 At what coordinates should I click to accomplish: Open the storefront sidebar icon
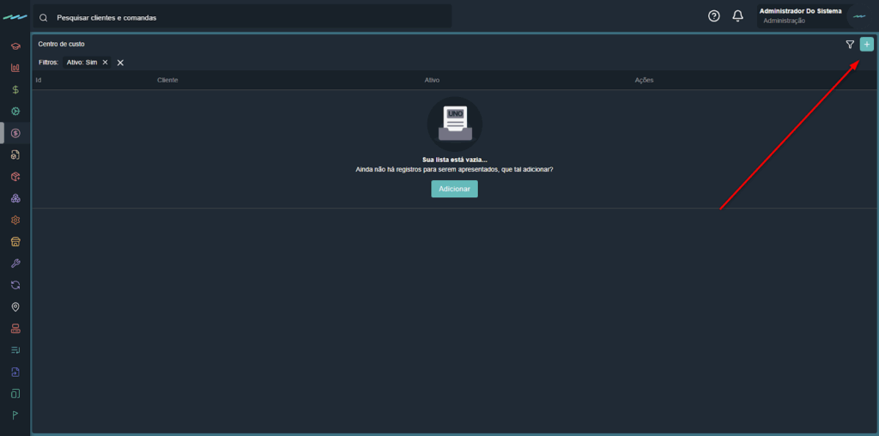pos(15,242)
